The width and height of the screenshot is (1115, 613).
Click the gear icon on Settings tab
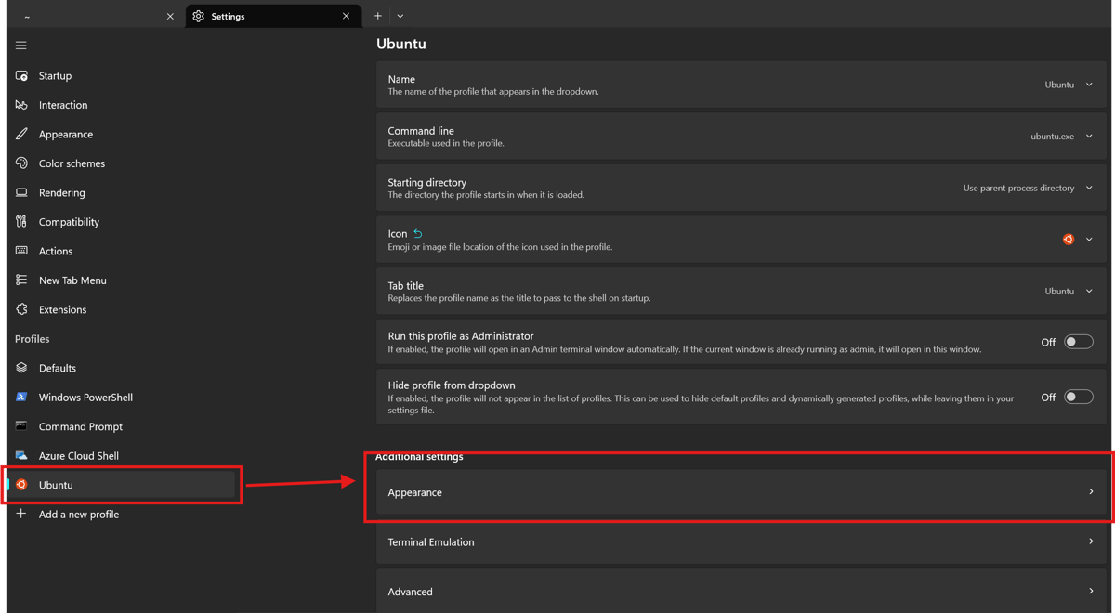pos(198,16)
